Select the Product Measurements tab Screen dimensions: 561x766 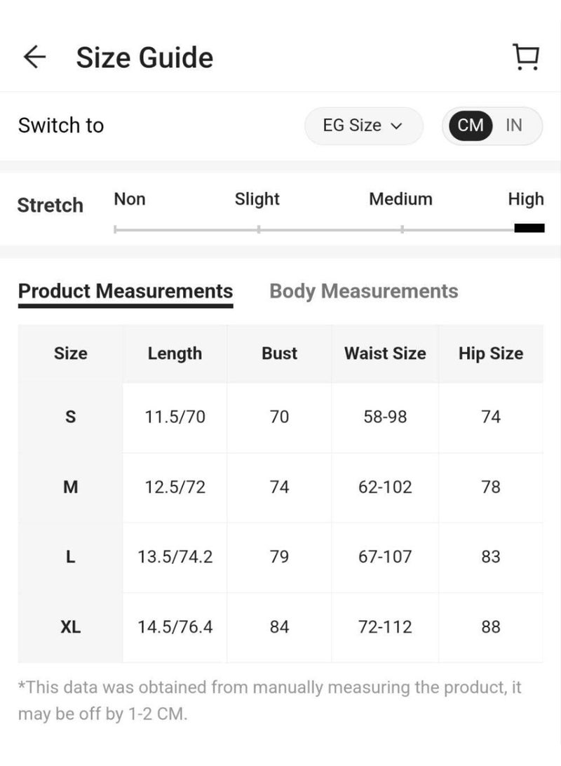(x=125, y=290)
